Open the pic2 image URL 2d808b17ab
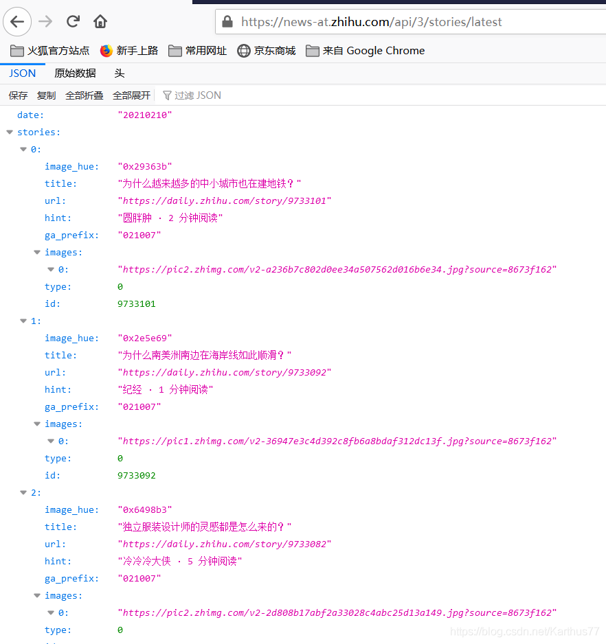This screenshot has height=644, width=606. [337, 613]
